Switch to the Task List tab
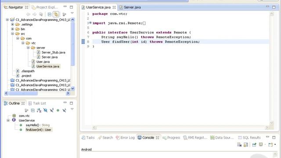 tap(37, 104)
